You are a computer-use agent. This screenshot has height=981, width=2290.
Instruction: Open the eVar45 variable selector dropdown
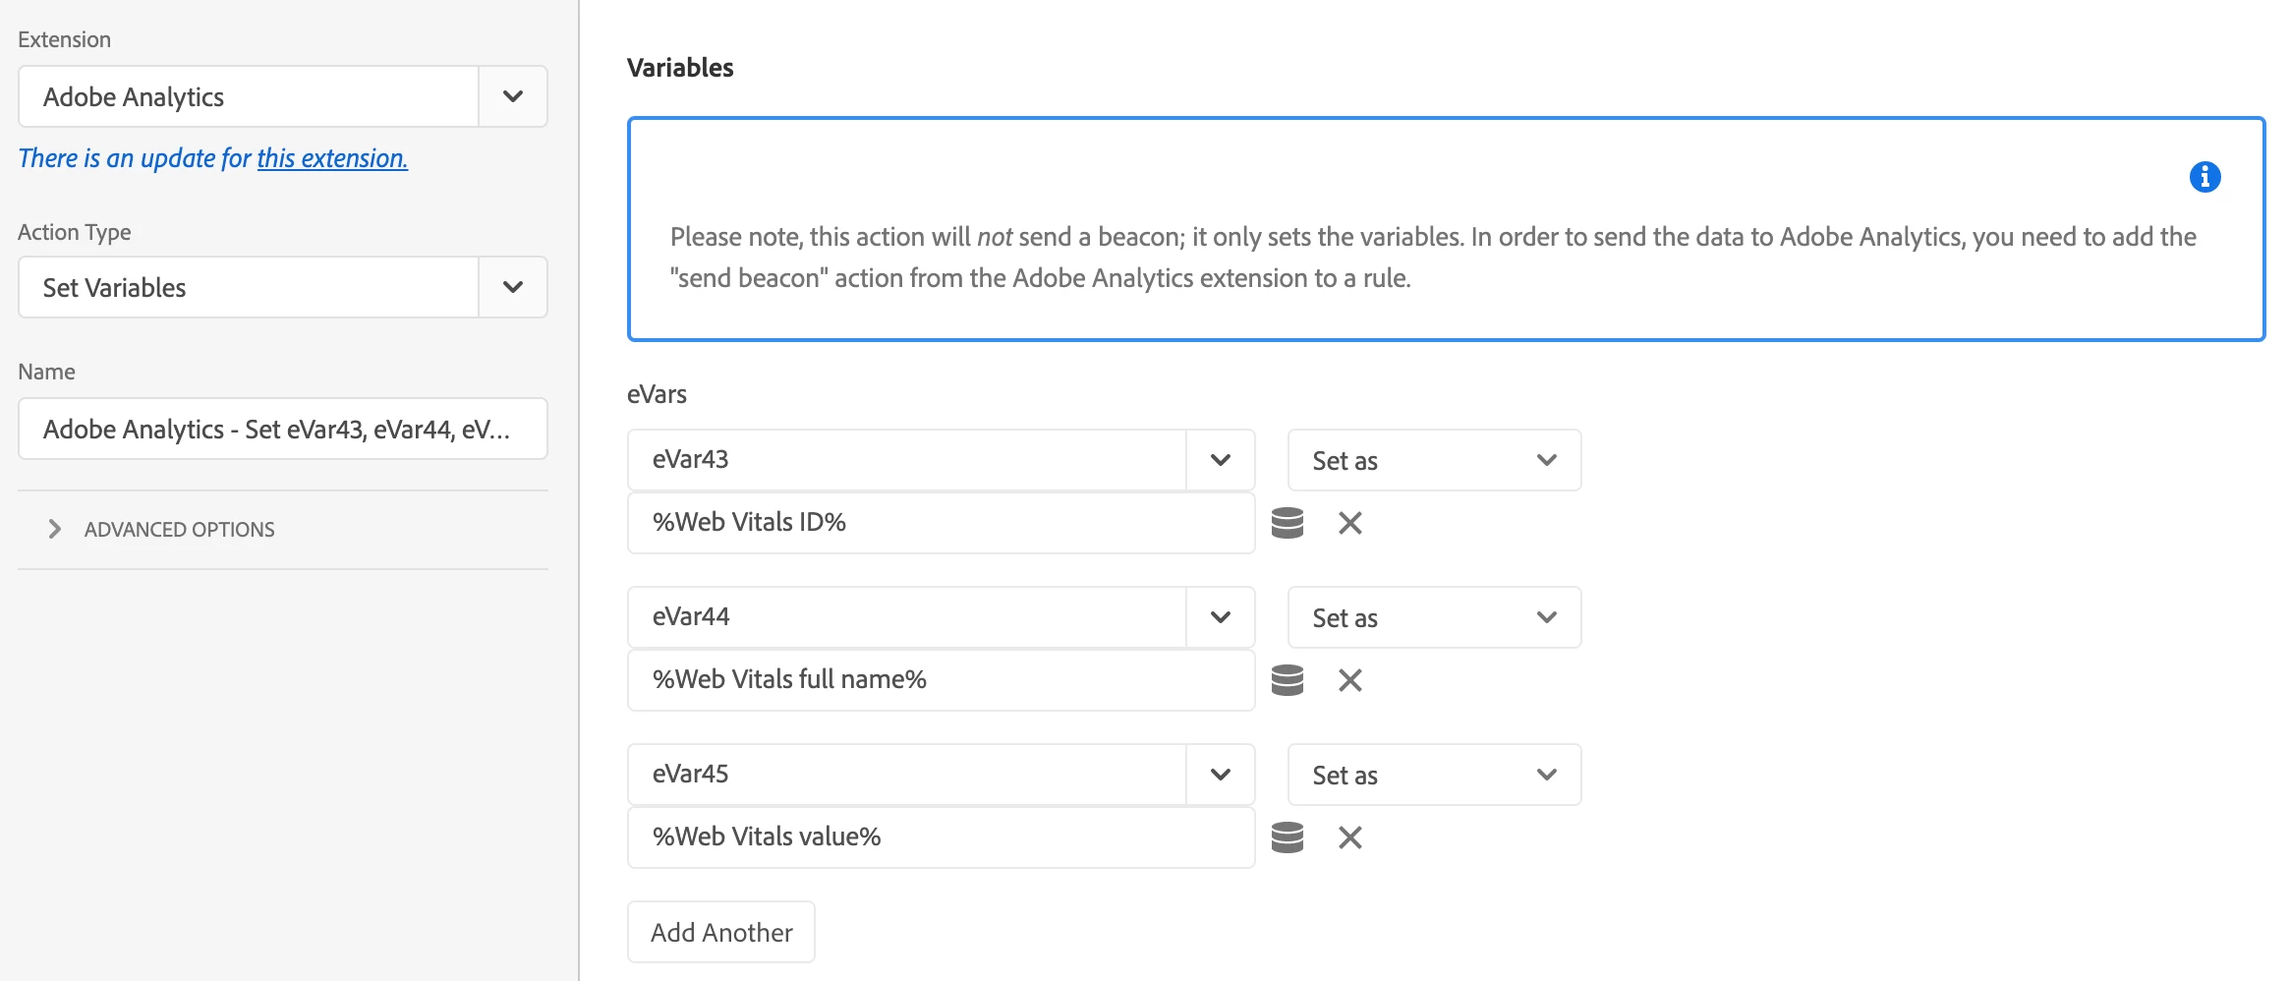coord(1220,775)
